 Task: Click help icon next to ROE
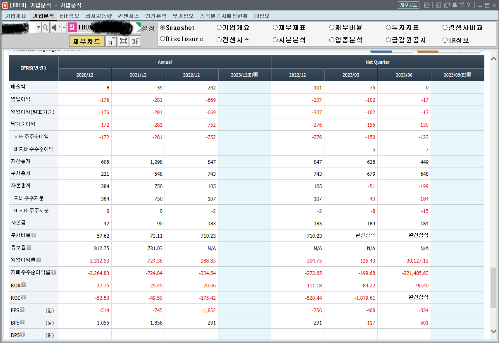pos(23,297)
